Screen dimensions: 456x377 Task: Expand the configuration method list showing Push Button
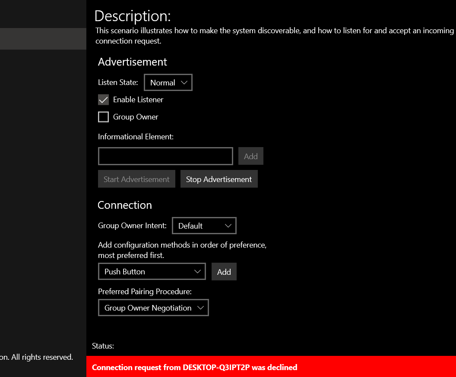pyautogui.click(x=152, y=271)
